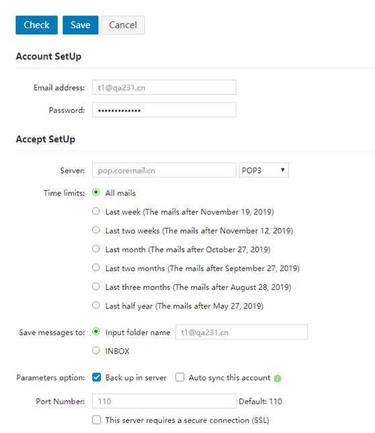375x433 pixels.
Task: Click into the Password field
Action: (x=164, y=110)
